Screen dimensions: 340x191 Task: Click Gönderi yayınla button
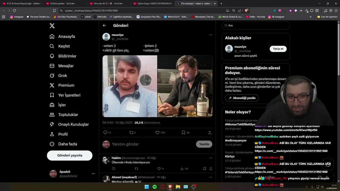70,155
